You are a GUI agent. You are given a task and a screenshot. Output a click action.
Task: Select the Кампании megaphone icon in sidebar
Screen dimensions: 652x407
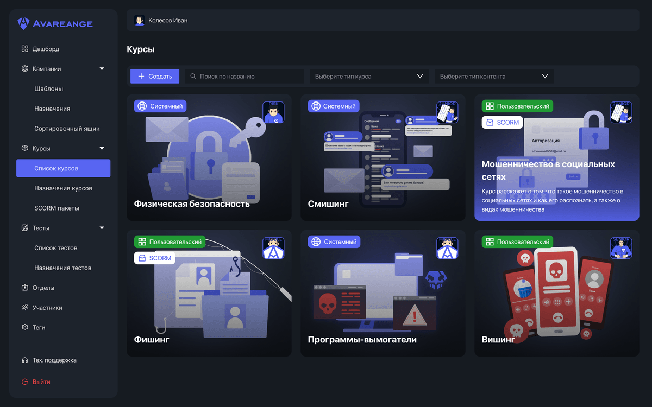tap(24, 68)
